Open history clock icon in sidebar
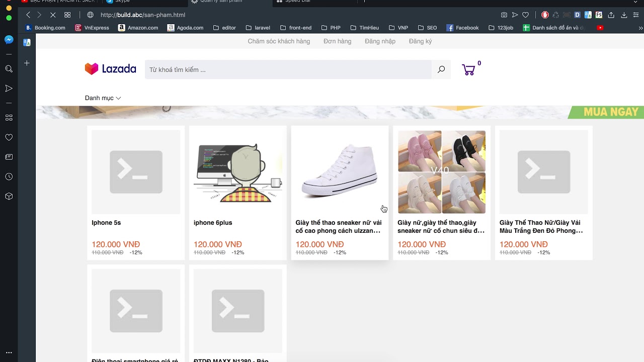 [9, 176]
